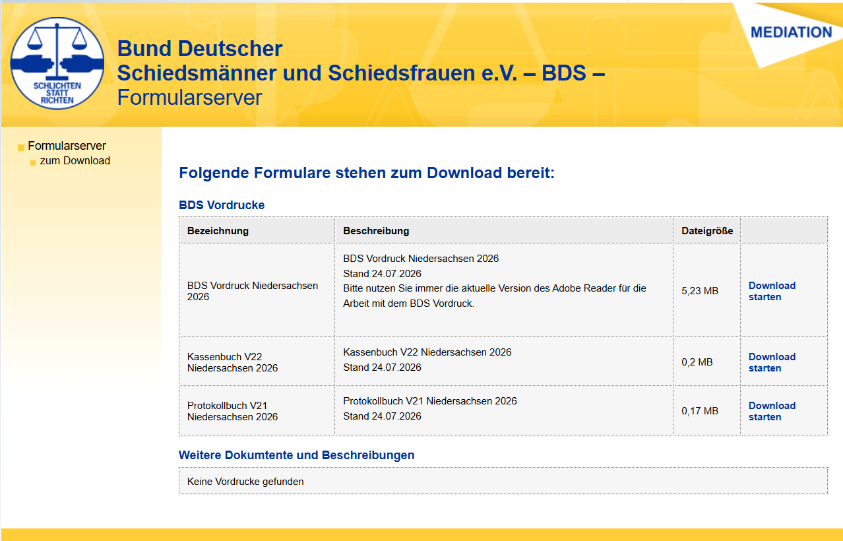The height and width of the screenshot is (541, 843).
Task: Click the MEDIATION corner badge
Action: click(x=790, y=32)
